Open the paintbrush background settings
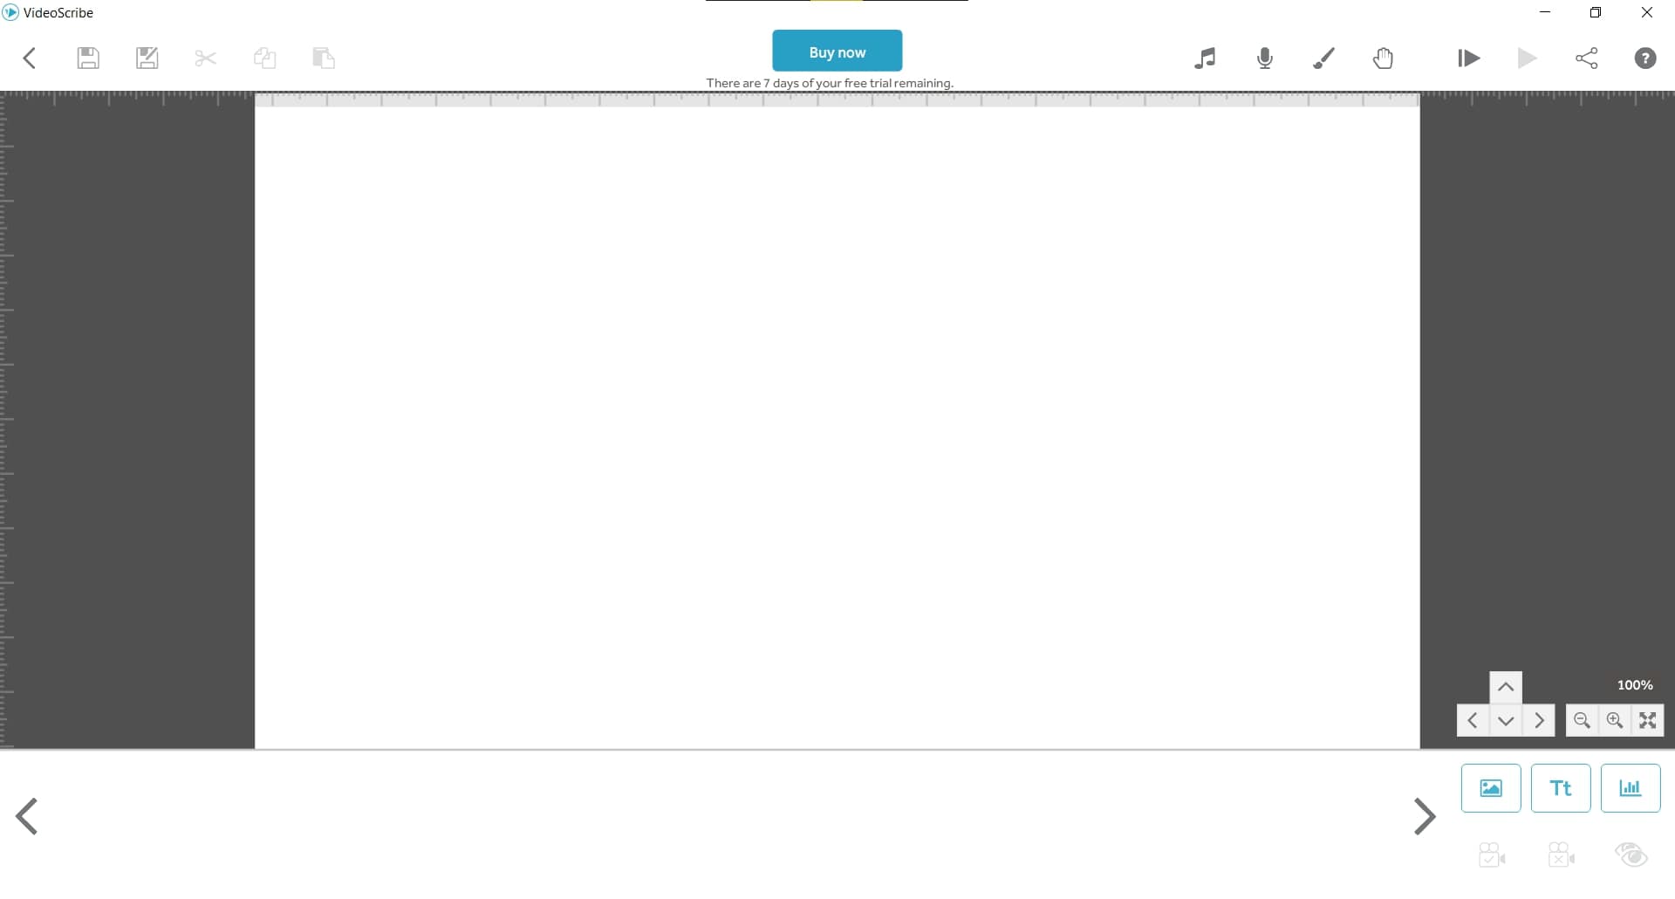 (1324, 58)
